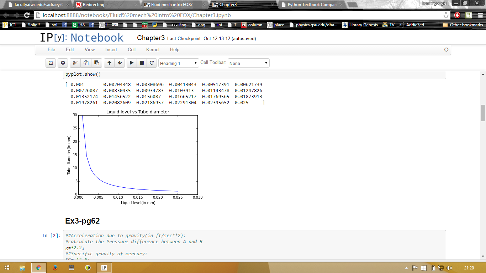Open the Other bookmarks folder
Image resolution: width=486 pixels, height=273 pixels.
463,25
